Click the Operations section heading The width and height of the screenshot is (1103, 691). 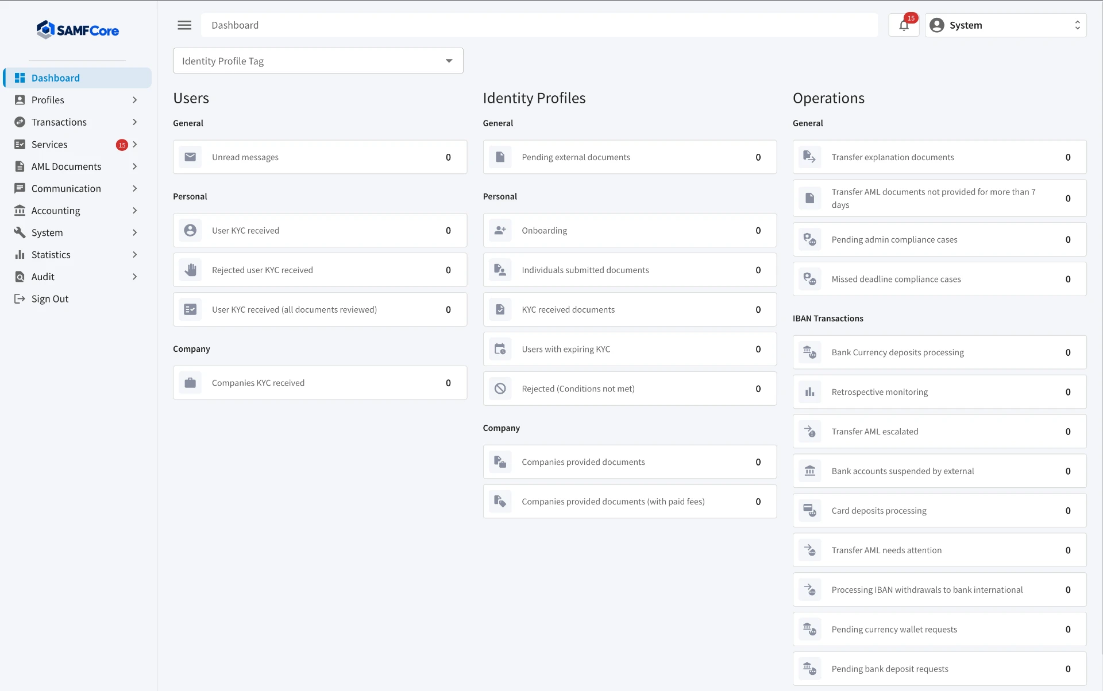click(x=828, y=98)
